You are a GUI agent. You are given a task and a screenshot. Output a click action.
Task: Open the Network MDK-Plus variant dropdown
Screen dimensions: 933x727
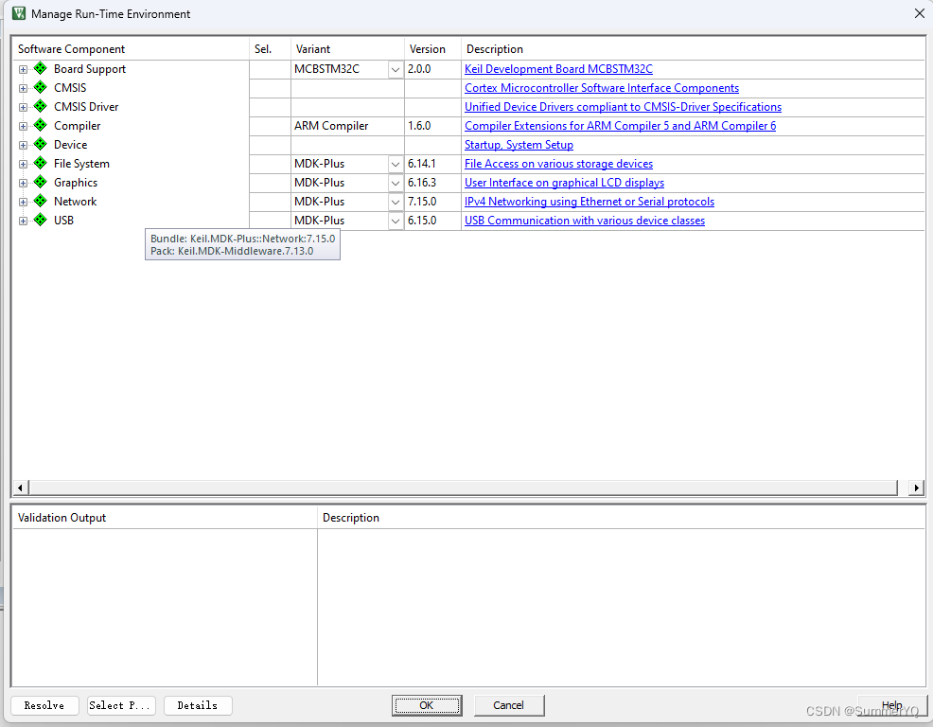pyautogui.click(x=396, y=203)
